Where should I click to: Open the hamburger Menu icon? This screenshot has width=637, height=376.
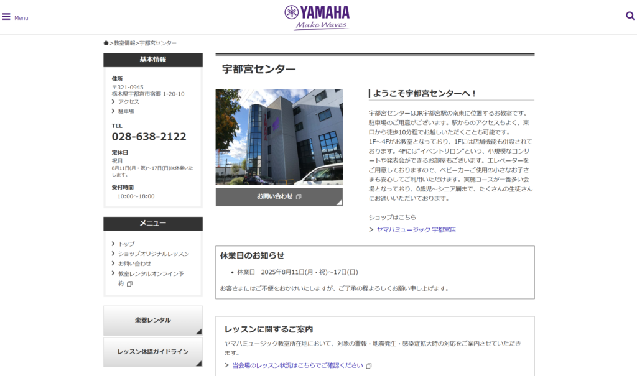tap(6, 17)
